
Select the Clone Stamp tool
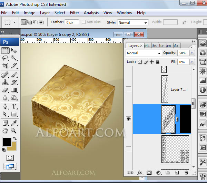pyautogui.click(x=5, y=82)
